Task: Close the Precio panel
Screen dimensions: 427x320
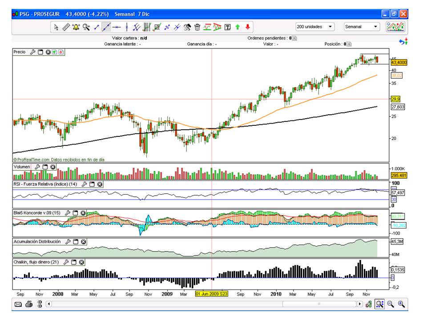Action: [48, 52]
